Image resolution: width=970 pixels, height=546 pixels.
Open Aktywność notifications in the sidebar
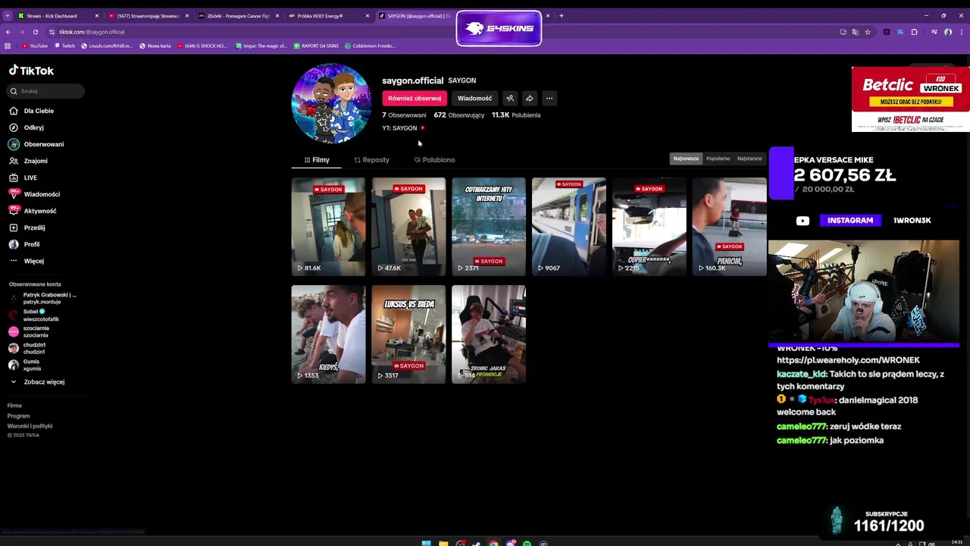pos(33,211)
